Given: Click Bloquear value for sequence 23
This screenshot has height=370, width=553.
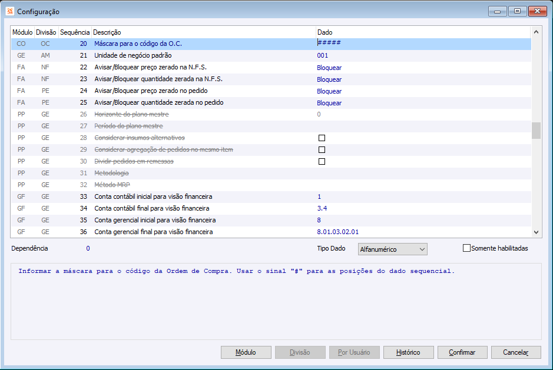Looking at the screenshot, I should (329, 79).
